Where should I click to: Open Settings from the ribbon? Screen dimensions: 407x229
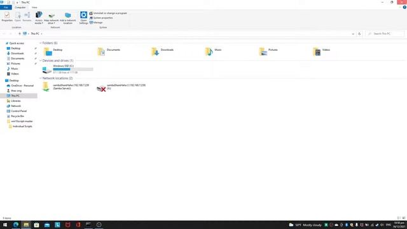(x=83, y=18)
